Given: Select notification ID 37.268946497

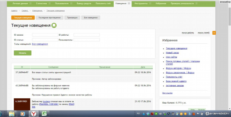Looking at the screenshot, I should point(22,72).
